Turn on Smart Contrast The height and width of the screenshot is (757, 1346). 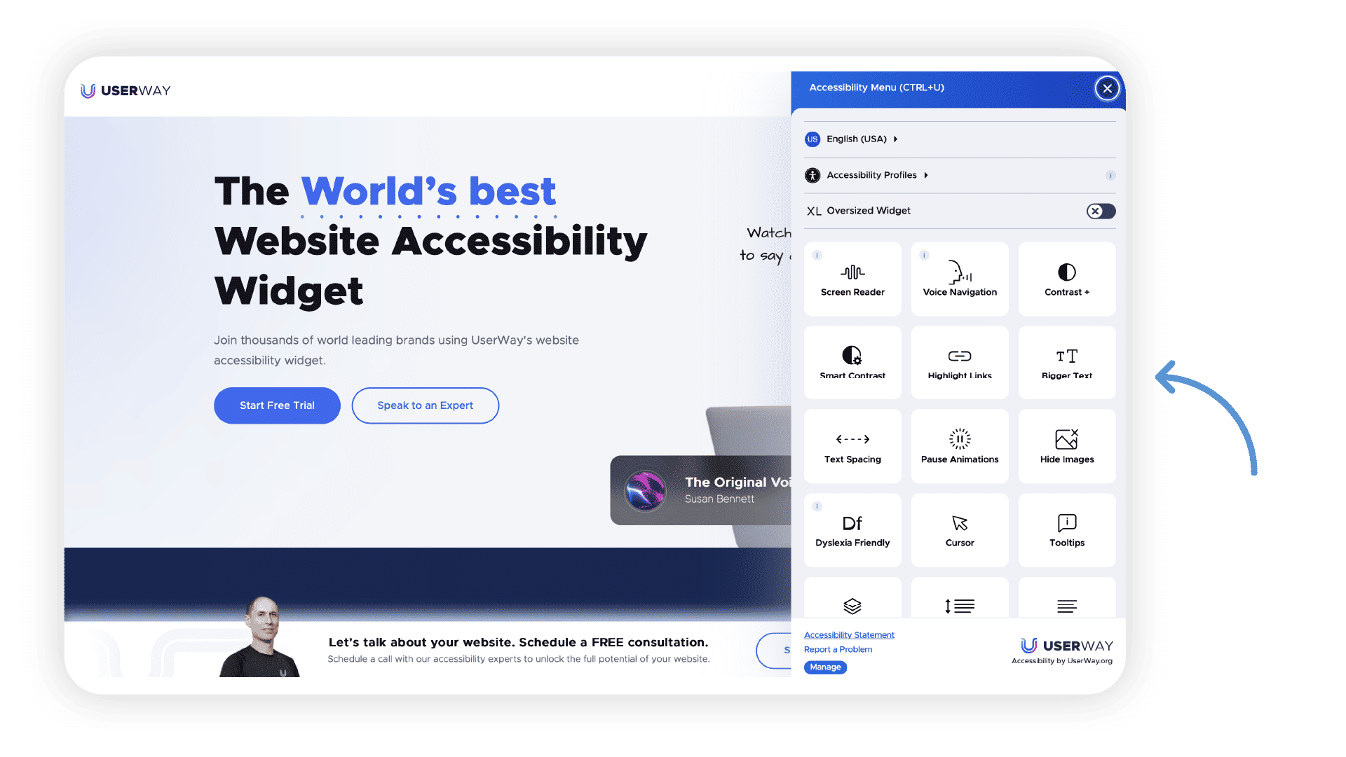[852, 362]
